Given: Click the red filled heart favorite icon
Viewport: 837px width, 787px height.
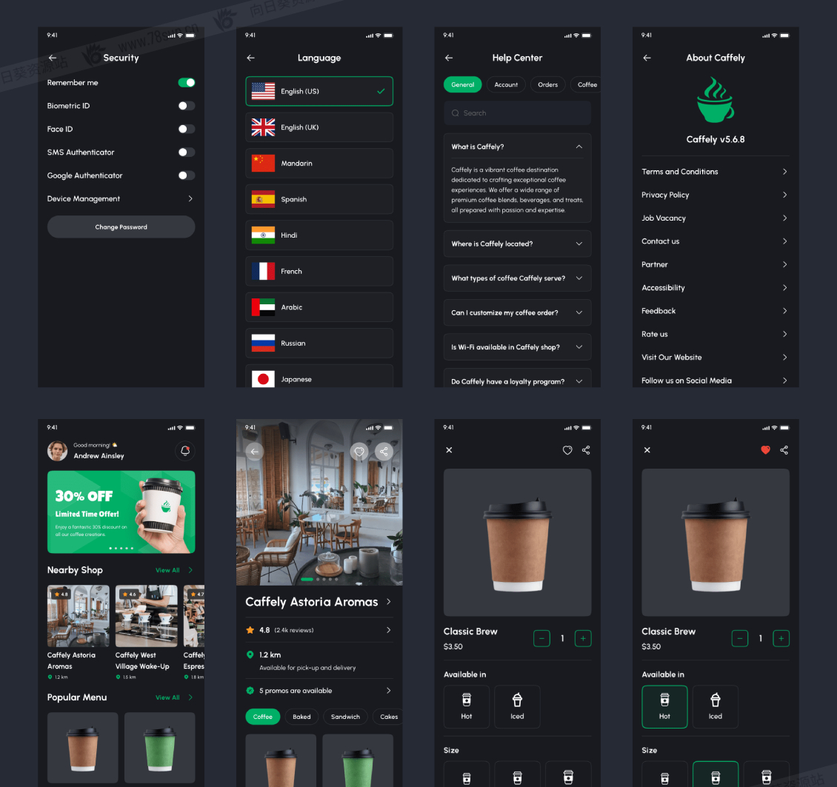Looking at the screenshot, I should pyautogui.click(x=765, y=450).
